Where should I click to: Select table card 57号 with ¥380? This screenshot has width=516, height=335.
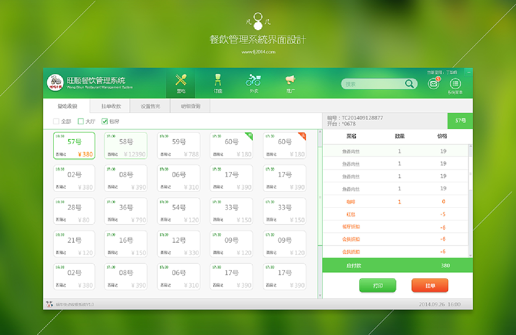coord(74,146)
